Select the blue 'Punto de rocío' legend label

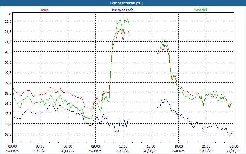pos(122,10)
